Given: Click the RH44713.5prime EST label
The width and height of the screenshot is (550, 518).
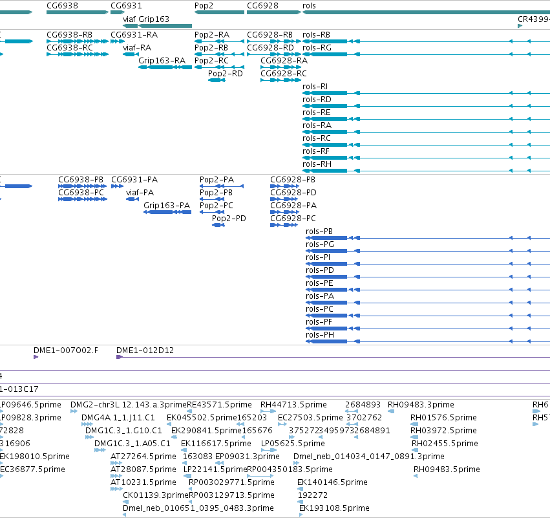Looking at the screenshot, I should (293, 405).
